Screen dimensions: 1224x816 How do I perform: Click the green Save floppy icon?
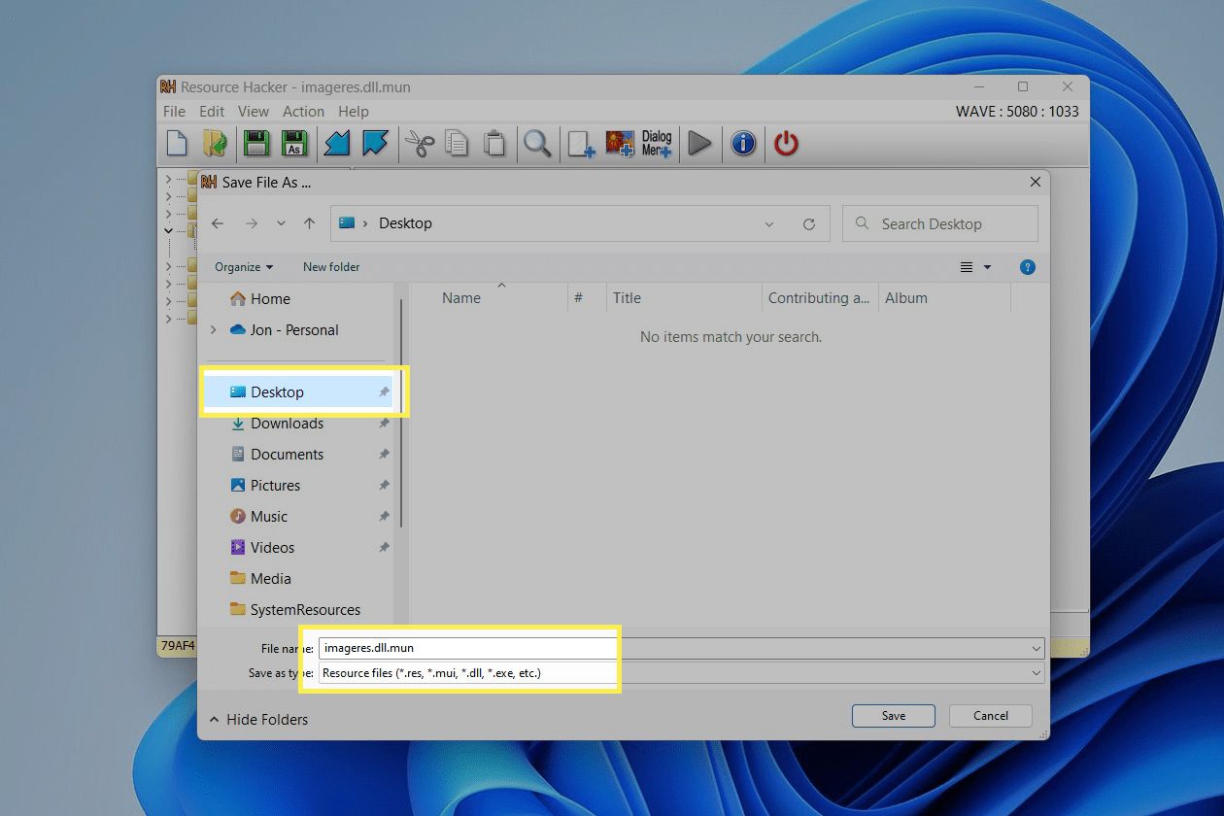coord(256,144)
